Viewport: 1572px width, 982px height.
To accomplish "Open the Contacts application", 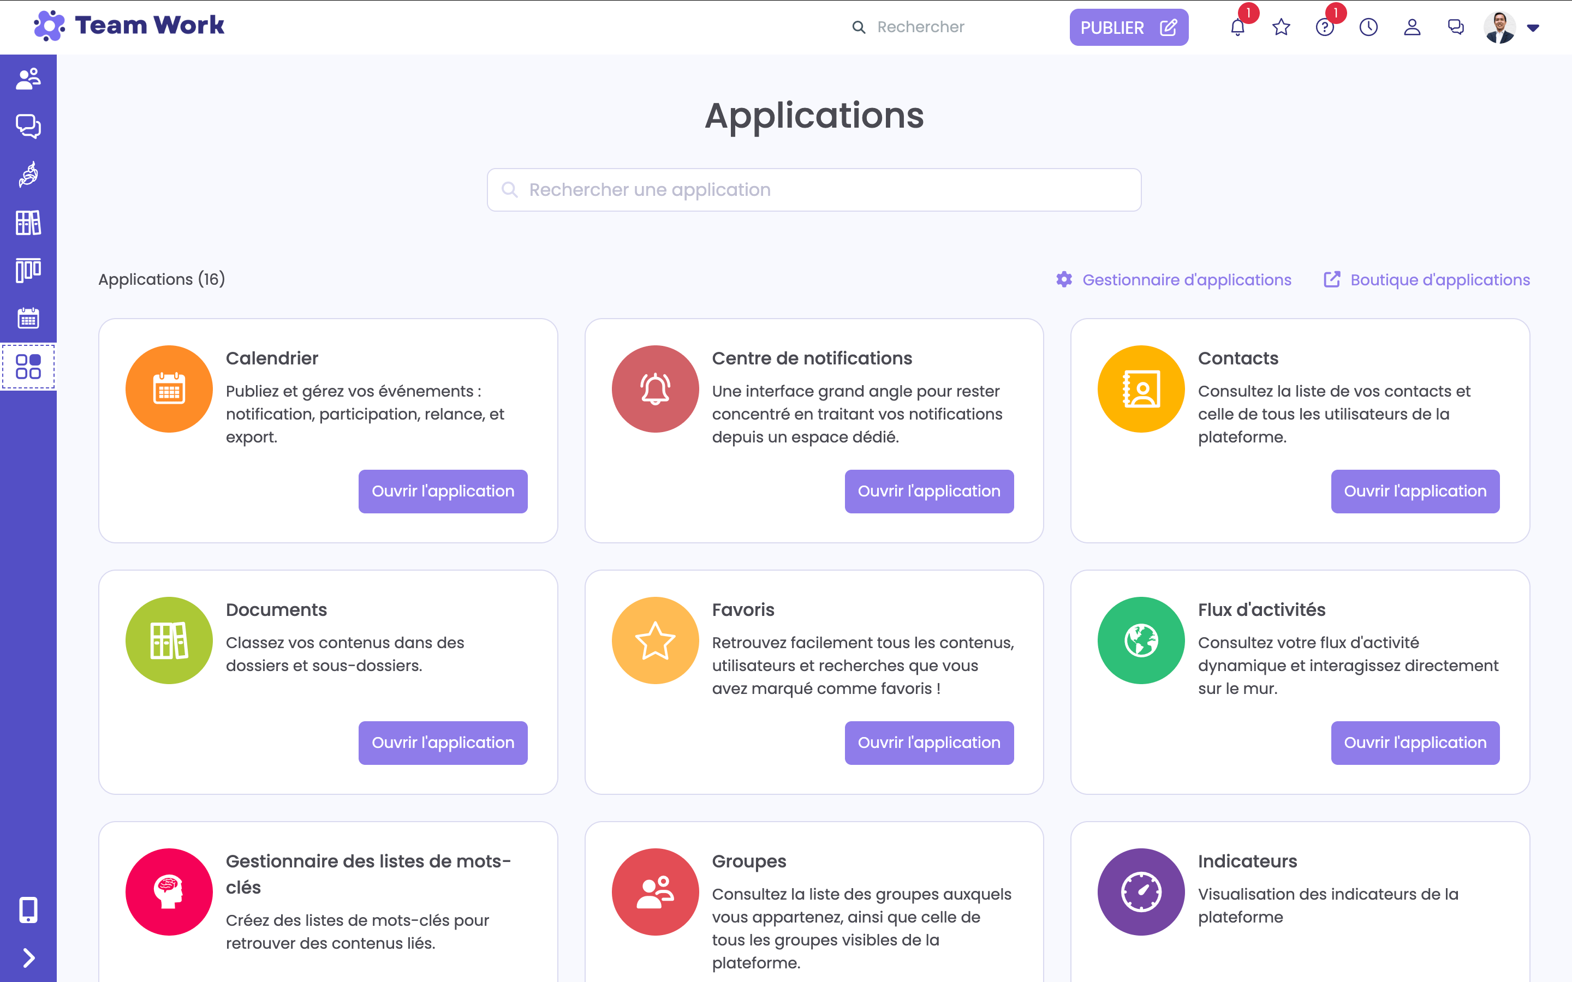I will 1415,491.
